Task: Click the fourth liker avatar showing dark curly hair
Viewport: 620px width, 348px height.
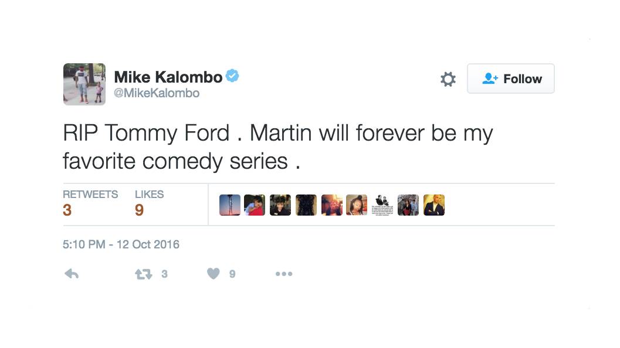Action: click(x=306, y=205)
